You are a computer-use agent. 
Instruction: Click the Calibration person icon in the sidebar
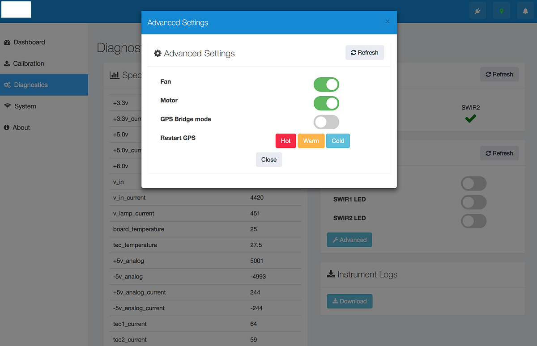coord(7,63)
